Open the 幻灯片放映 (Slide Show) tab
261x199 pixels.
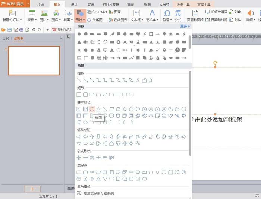[x=110, y=4]
